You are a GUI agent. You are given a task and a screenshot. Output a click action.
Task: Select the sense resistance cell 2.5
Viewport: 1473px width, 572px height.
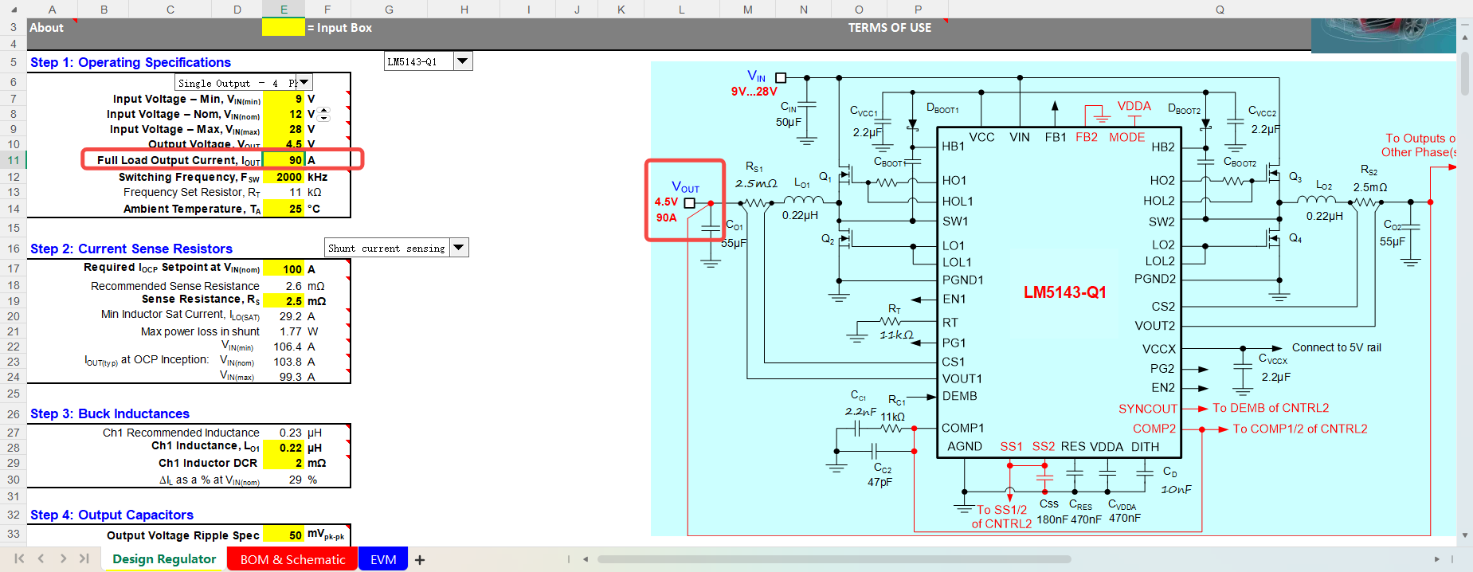click(x=284, y=301)
